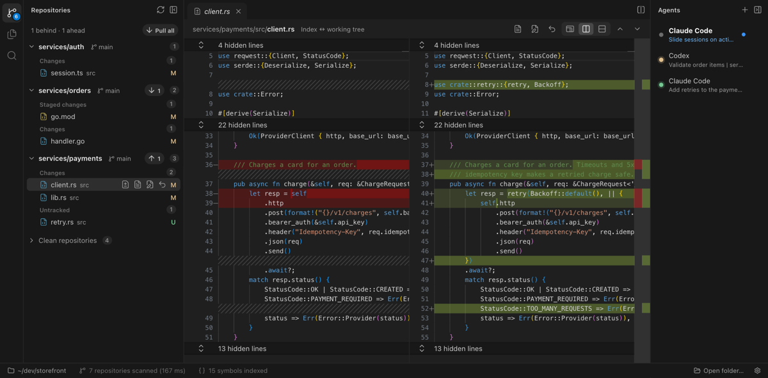Click the 'Staged changes' group label
Viewport: 768px width, 378px height.
click(63, 104)
